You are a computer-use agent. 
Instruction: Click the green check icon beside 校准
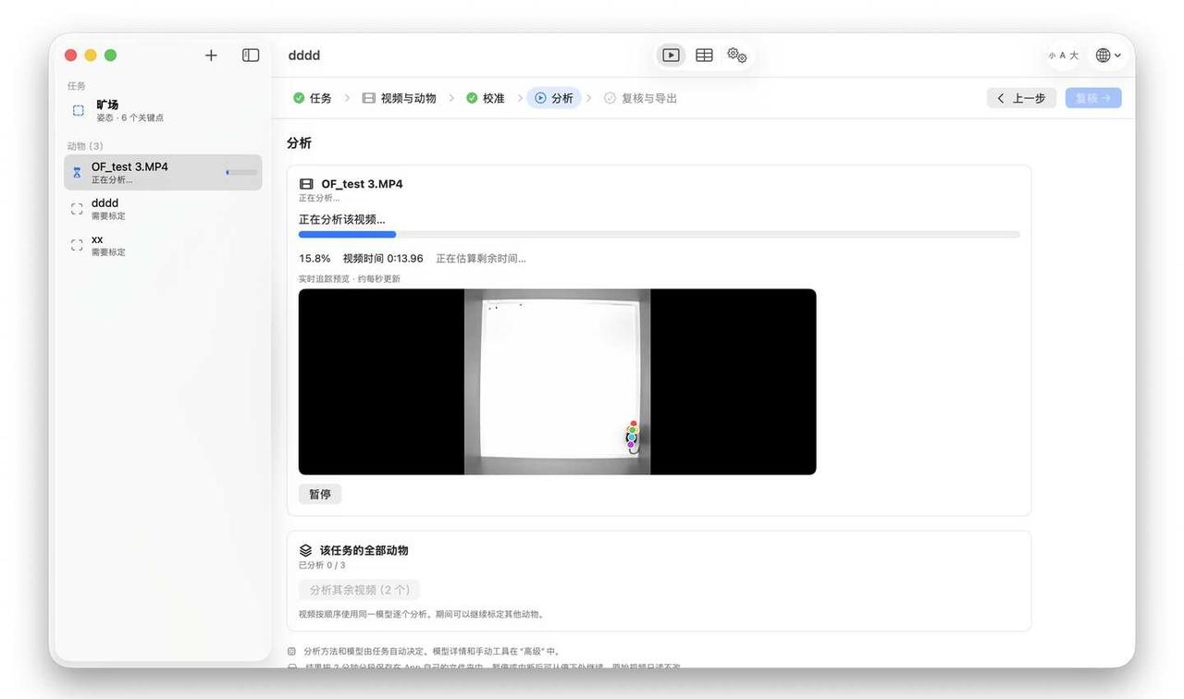472,98
